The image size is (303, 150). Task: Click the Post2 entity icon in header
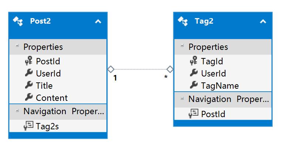coord(18,21)
